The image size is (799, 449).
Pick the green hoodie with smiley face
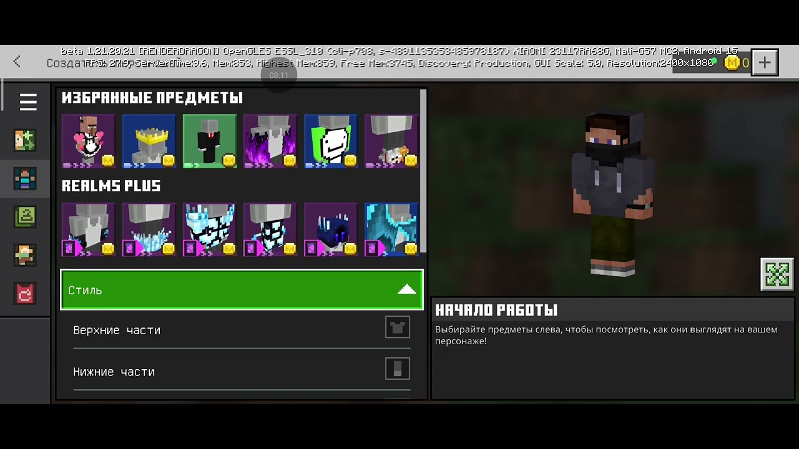[x=331, y=141]
